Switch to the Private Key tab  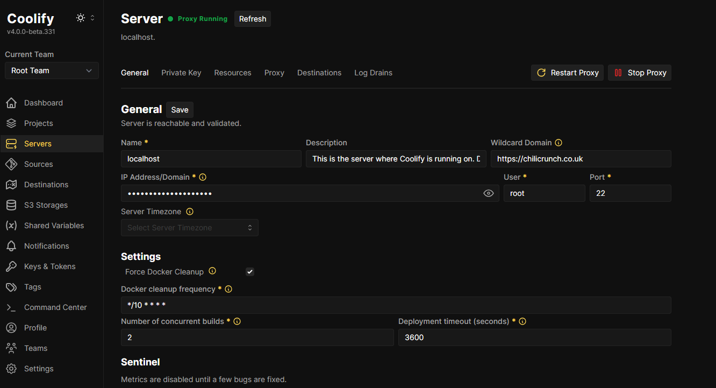tap(181, 73)
